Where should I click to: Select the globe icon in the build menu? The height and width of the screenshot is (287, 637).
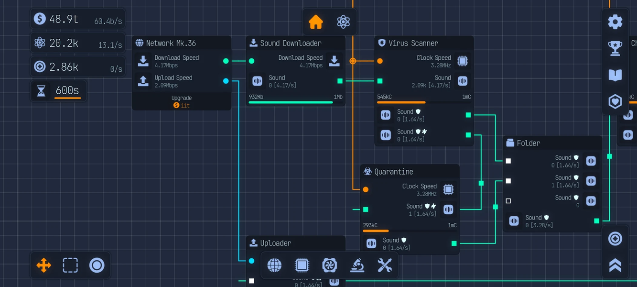point(274,265)
